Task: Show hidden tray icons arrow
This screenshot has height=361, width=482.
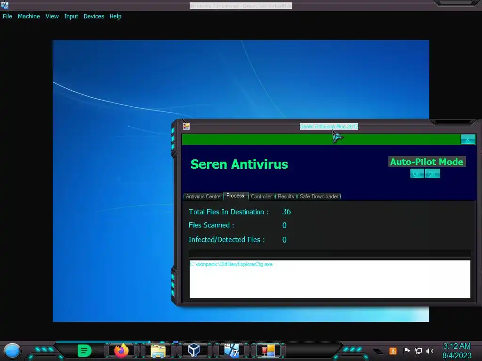Action: coord(378,352)
